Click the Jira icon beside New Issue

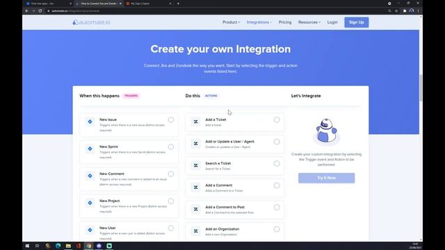click(90, 122)
